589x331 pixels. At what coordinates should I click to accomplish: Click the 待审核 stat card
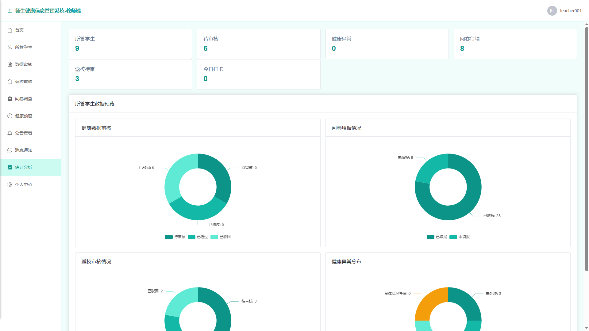coord(259,44)
